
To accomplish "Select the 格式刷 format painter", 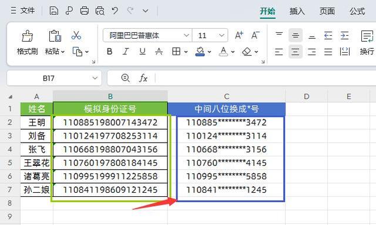I will tap(28, 43).
